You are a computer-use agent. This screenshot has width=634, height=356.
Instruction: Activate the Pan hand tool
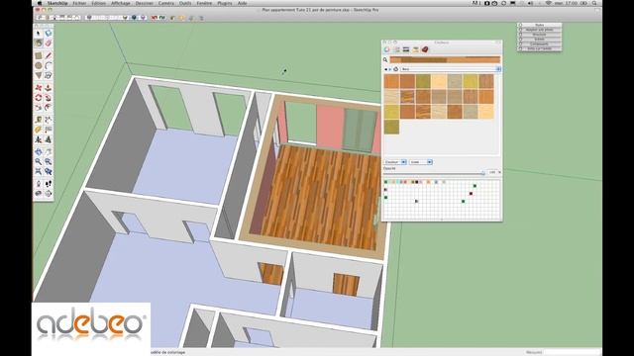tap(49, 151)
